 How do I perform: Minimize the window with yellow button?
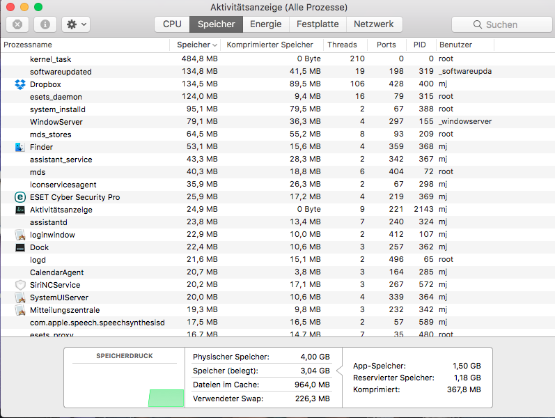[x=24, y=7]
